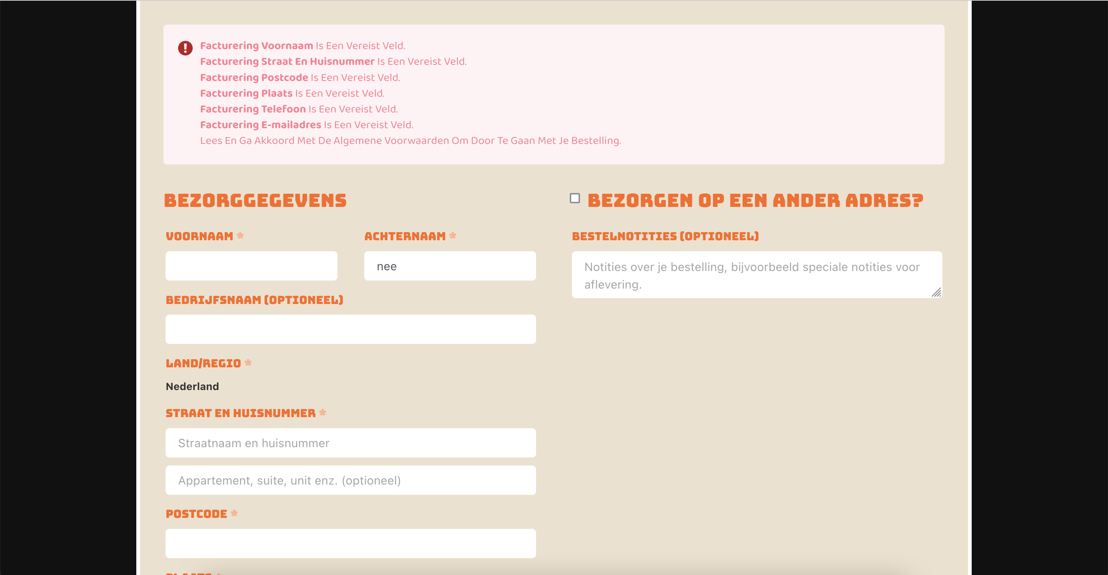Clear the Achternaam field with 'nee'

pos(450,266)
